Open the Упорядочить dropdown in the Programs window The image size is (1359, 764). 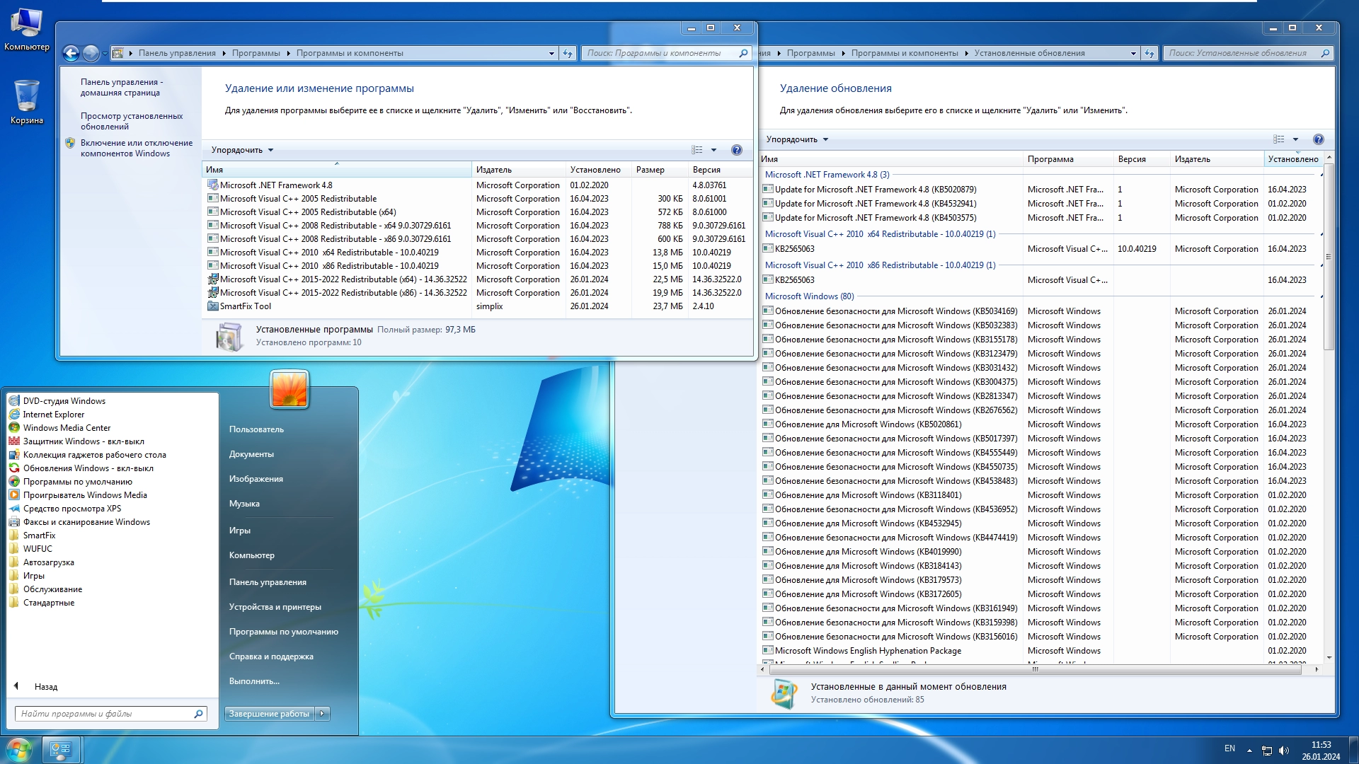[x=242, y=150]
